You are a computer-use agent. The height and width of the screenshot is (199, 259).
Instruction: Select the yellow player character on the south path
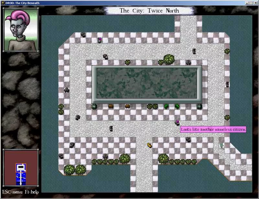pyautogui.click(x=150, y=145)
